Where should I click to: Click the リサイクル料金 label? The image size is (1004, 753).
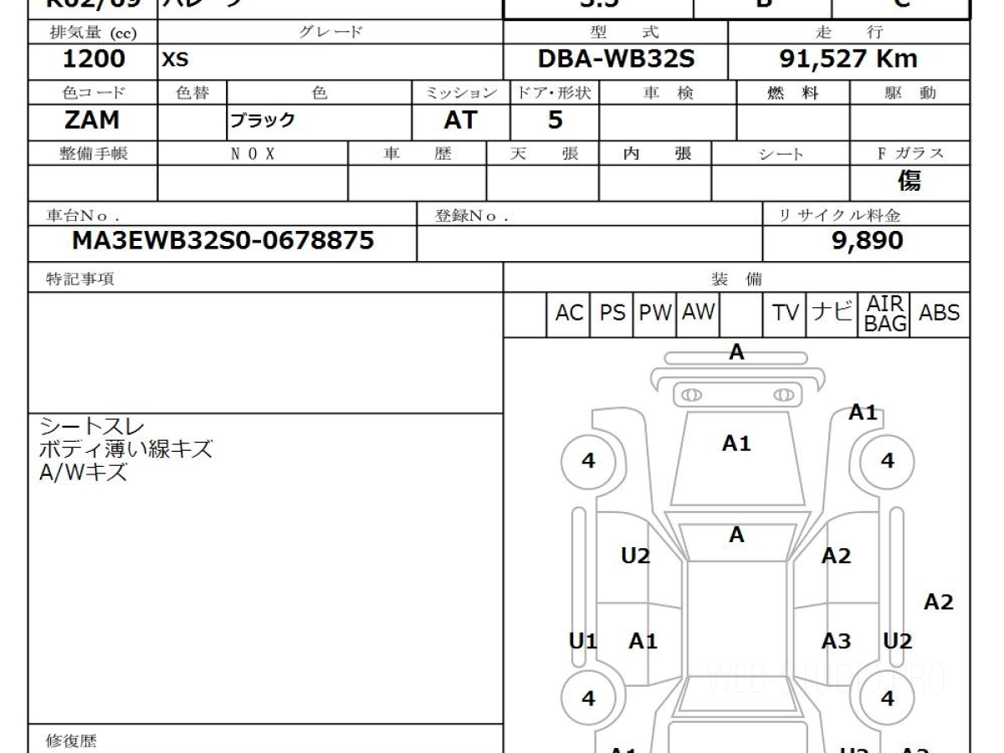[839, 215]
